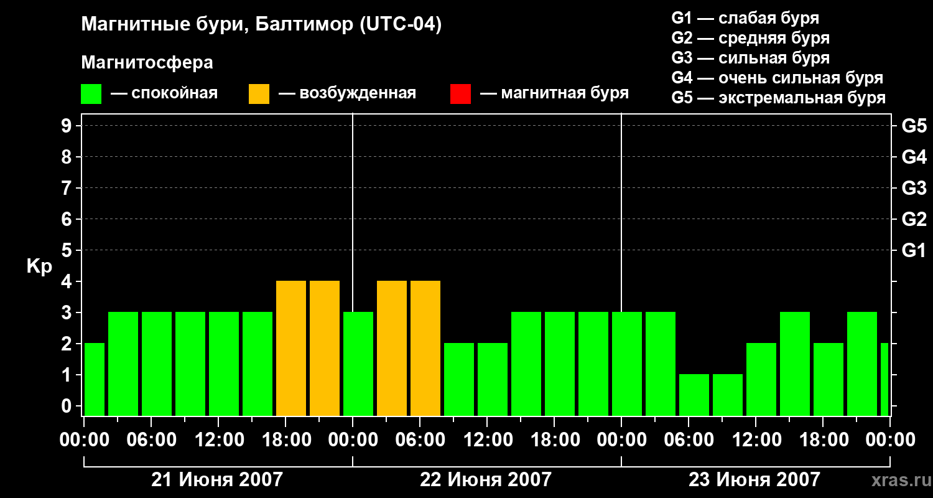This screenshot has width=933, height=498.
Task: Select the "22 Июня 2007" date label
Action: point(486,480)
